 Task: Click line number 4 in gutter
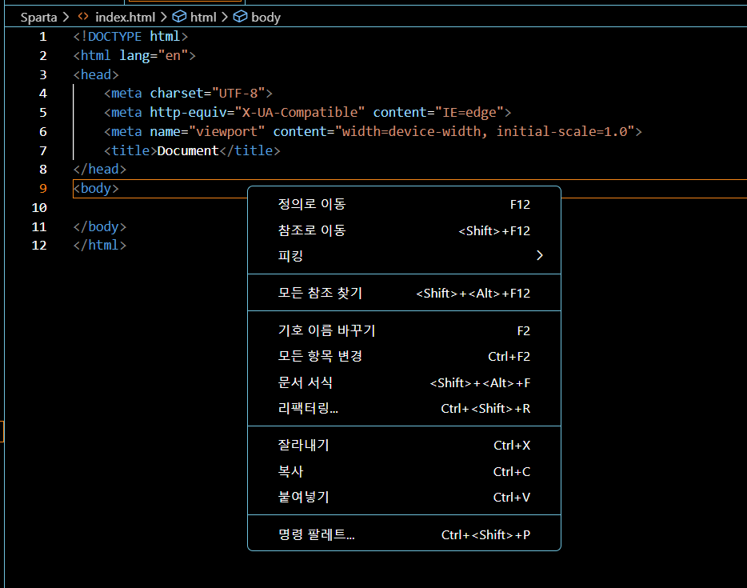point(43,94)
